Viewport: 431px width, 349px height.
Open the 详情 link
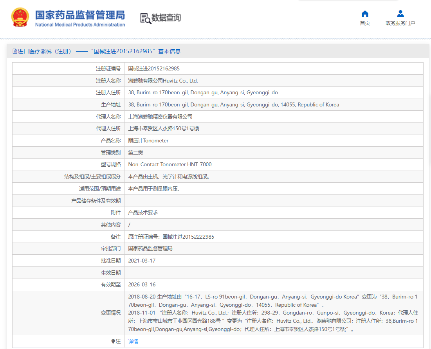tap(133, 342)
